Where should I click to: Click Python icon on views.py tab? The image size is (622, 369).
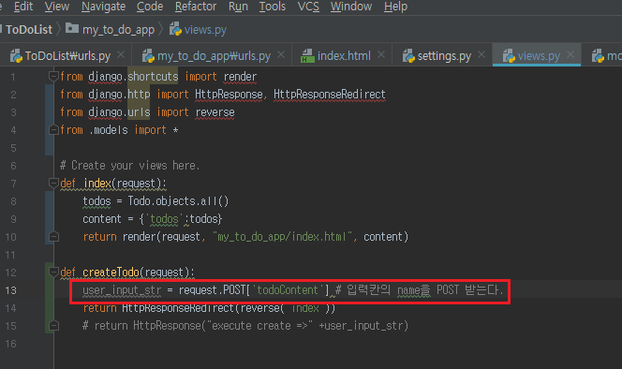click(x=509, y=56)
